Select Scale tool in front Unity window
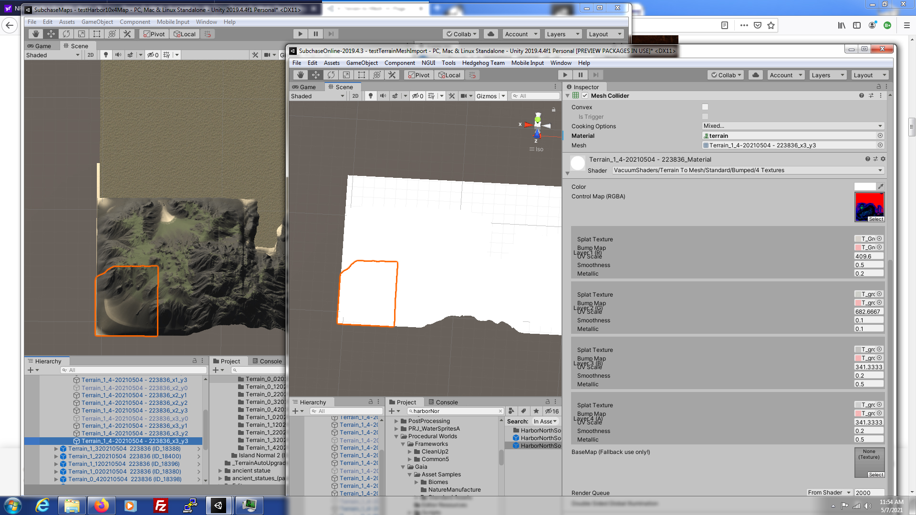Image resolution: width=916 pixels, height=515 pixels. tap(346, 75)
